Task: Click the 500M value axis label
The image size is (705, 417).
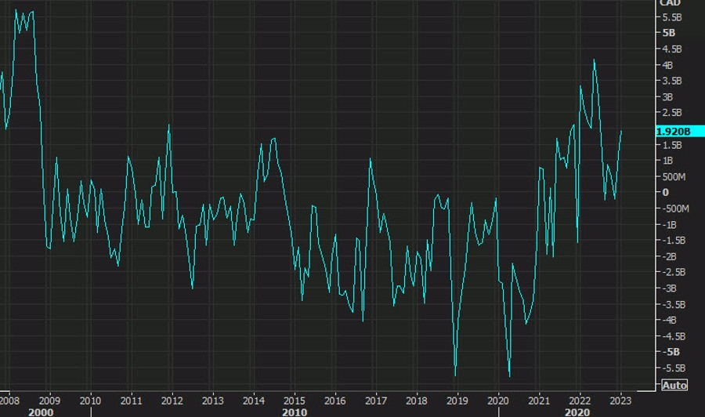Action: [674, 176]
